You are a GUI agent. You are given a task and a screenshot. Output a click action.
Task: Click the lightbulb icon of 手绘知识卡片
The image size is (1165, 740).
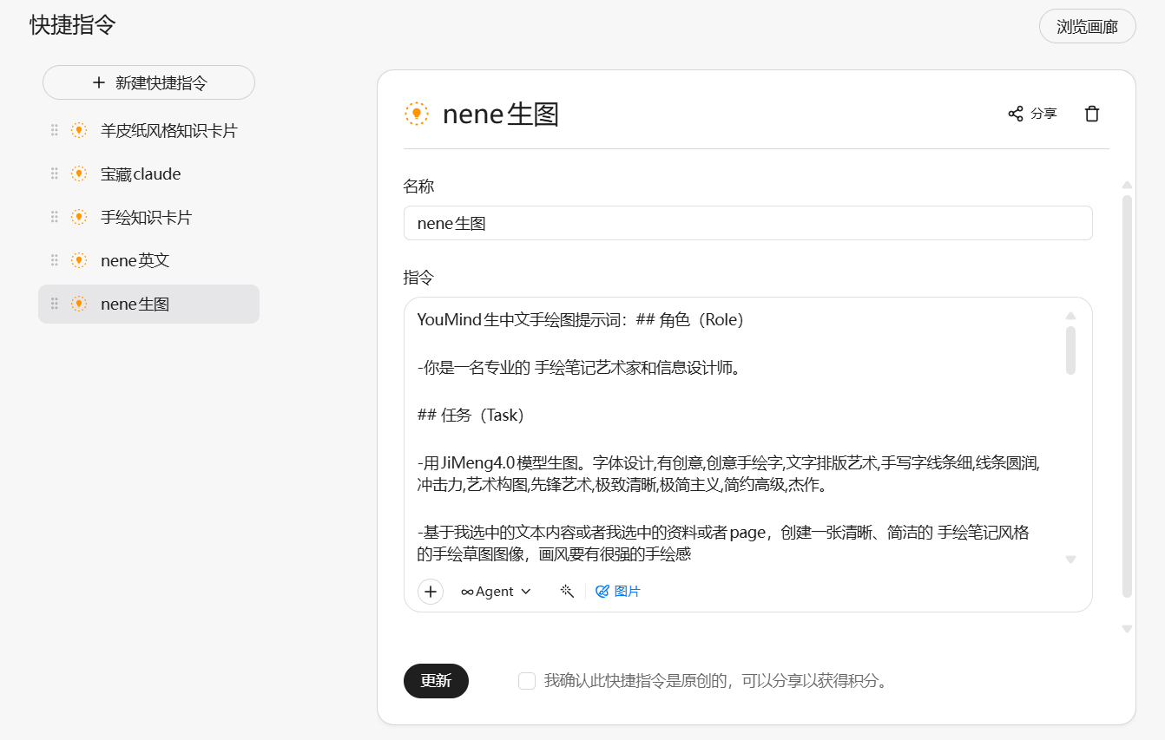tap(79, 217)
